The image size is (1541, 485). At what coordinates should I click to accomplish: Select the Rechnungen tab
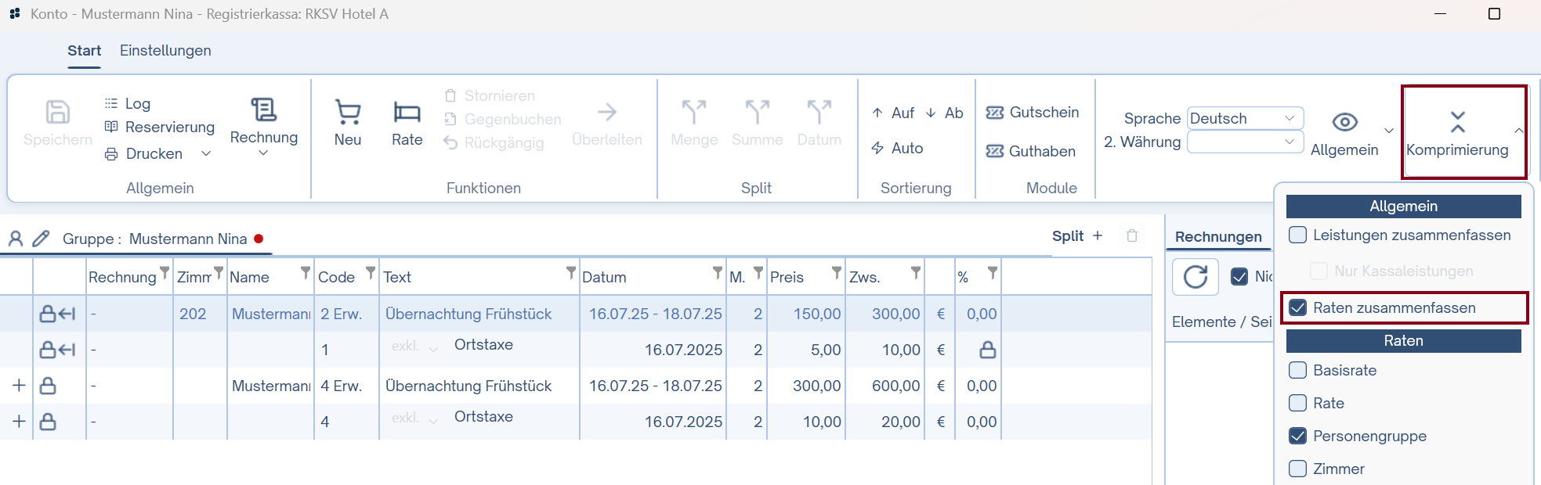click(x=1218, y=237)
